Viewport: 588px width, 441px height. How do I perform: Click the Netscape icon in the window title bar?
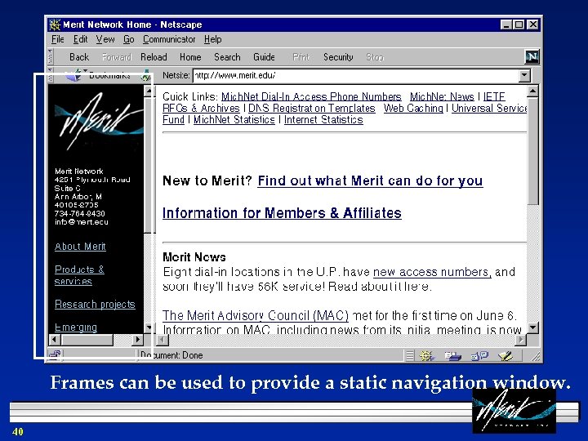(x=55, y=24)
